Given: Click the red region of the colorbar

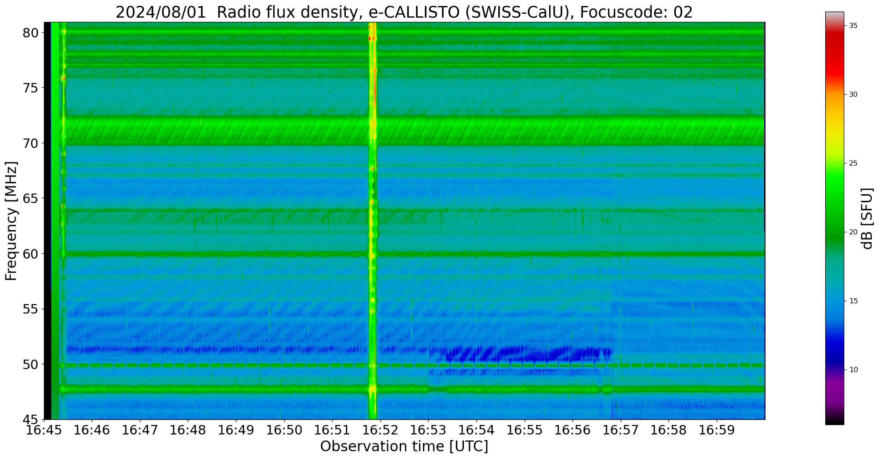Looking at the screenshot, I should click(835, 56).
